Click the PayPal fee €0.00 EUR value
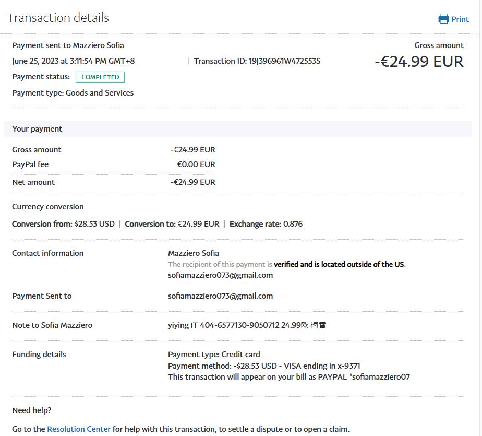The width and height of the screenshot is (482, 436). click(196, 164)
